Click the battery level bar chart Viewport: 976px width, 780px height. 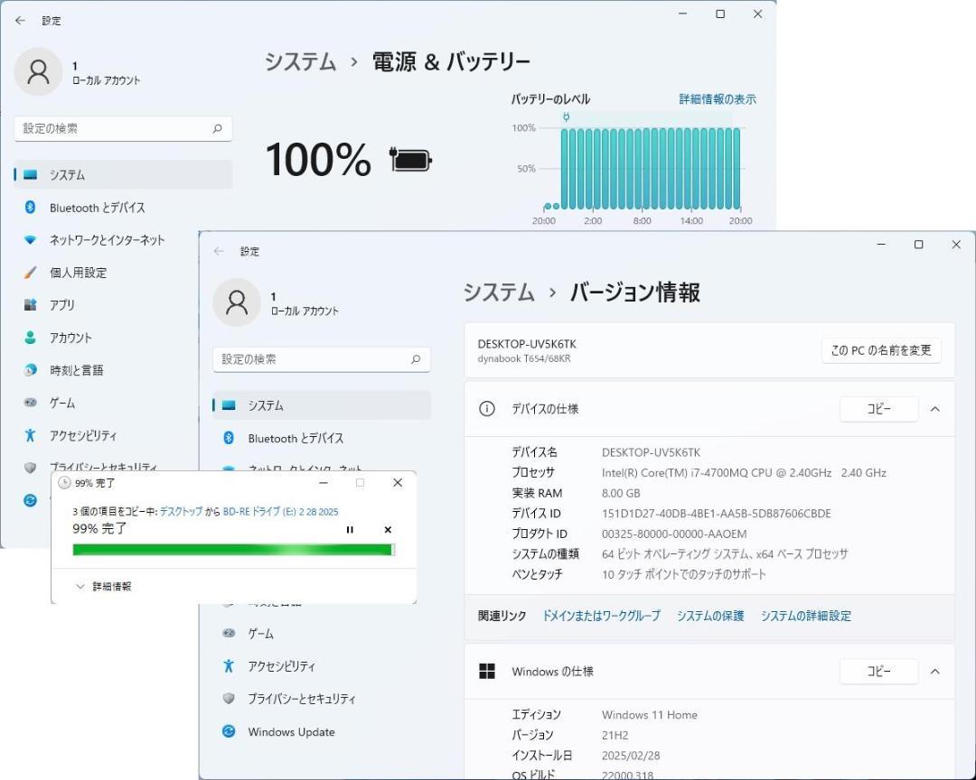click(x=643, y=168)
